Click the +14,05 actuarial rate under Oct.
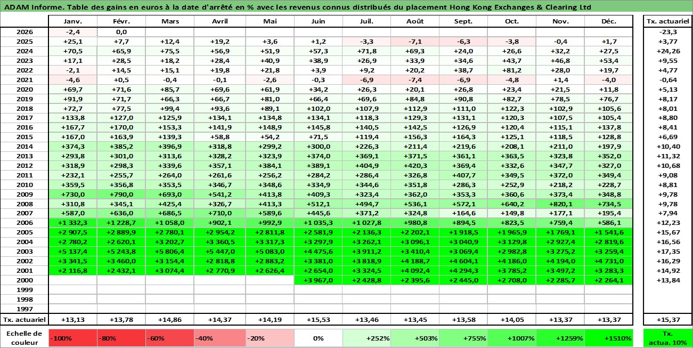The width and height of the screenshot is (693, 348). 512,319
